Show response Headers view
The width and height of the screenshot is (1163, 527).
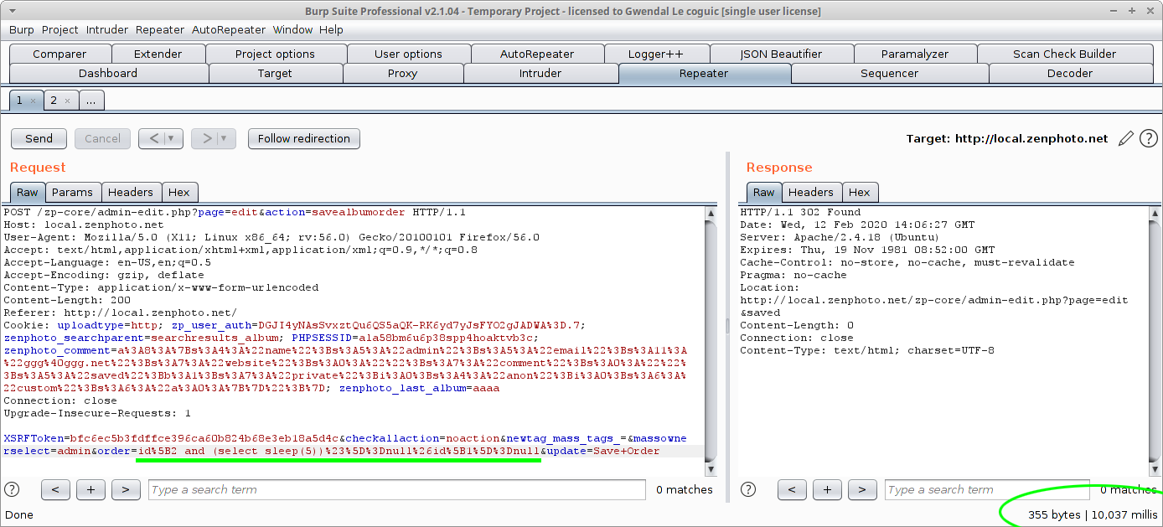[811, 192]
